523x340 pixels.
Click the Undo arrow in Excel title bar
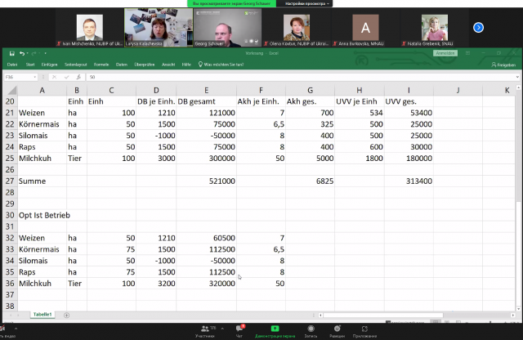click(x=21, y=53)
